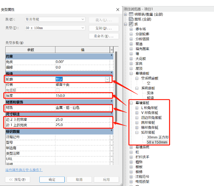Click the 复制(D)... button
214x186 pixels.
pyautogui.click(x=104, y=28)
